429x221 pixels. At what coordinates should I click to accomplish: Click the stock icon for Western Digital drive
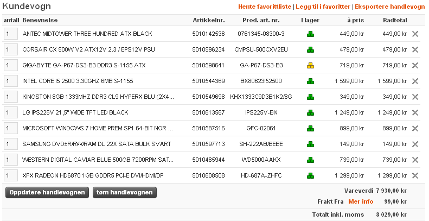coord(310,160)
